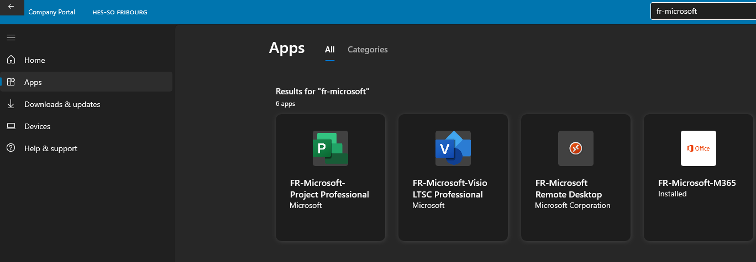The image size is (756, 262).
Task: Click the Office M365 app icon
Action: click(x=699, y=148)
